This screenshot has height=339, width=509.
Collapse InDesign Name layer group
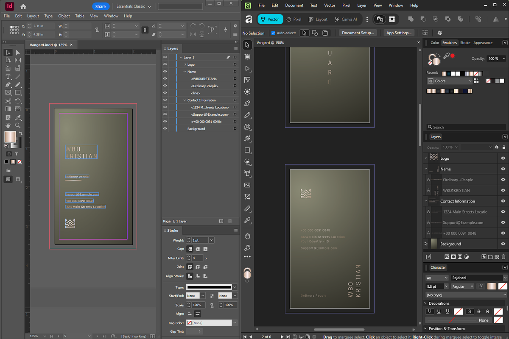[185, 72]
